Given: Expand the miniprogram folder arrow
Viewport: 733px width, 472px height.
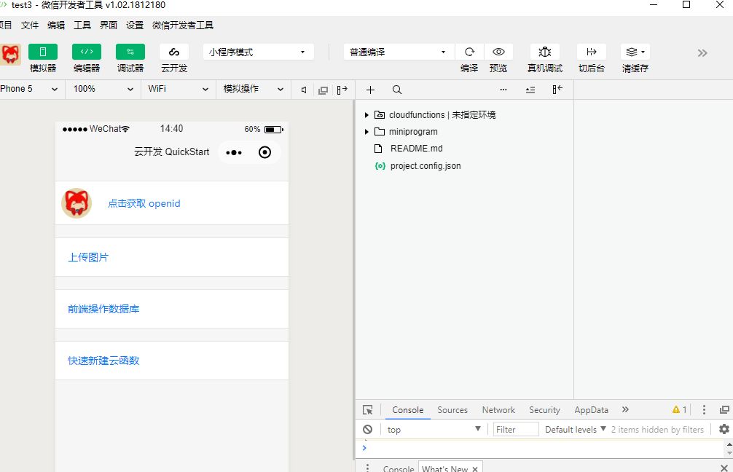Looking at the screenshot, I should point(366,132).
